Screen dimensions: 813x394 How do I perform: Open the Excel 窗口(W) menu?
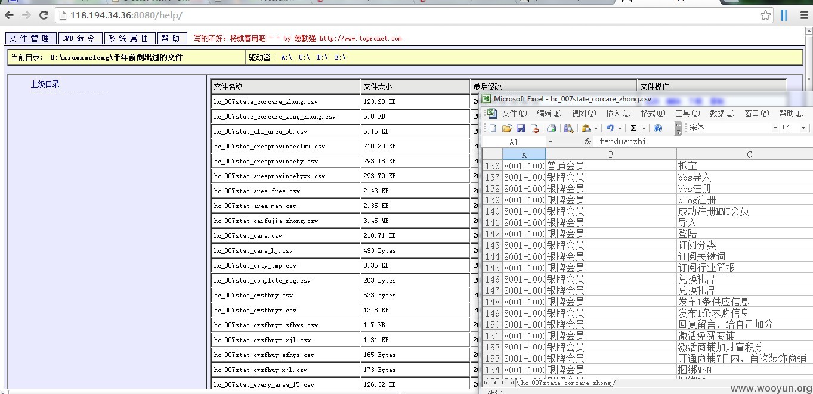(757, 113)
